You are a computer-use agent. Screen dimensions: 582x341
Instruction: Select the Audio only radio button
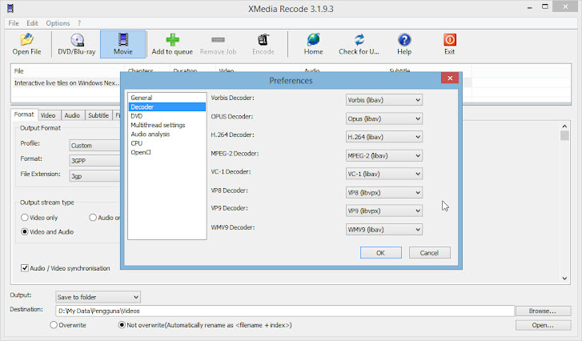tap(93, 218)
